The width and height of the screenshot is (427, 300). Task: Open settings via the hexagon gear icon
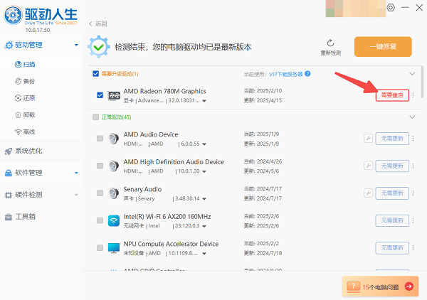(391, 7)
